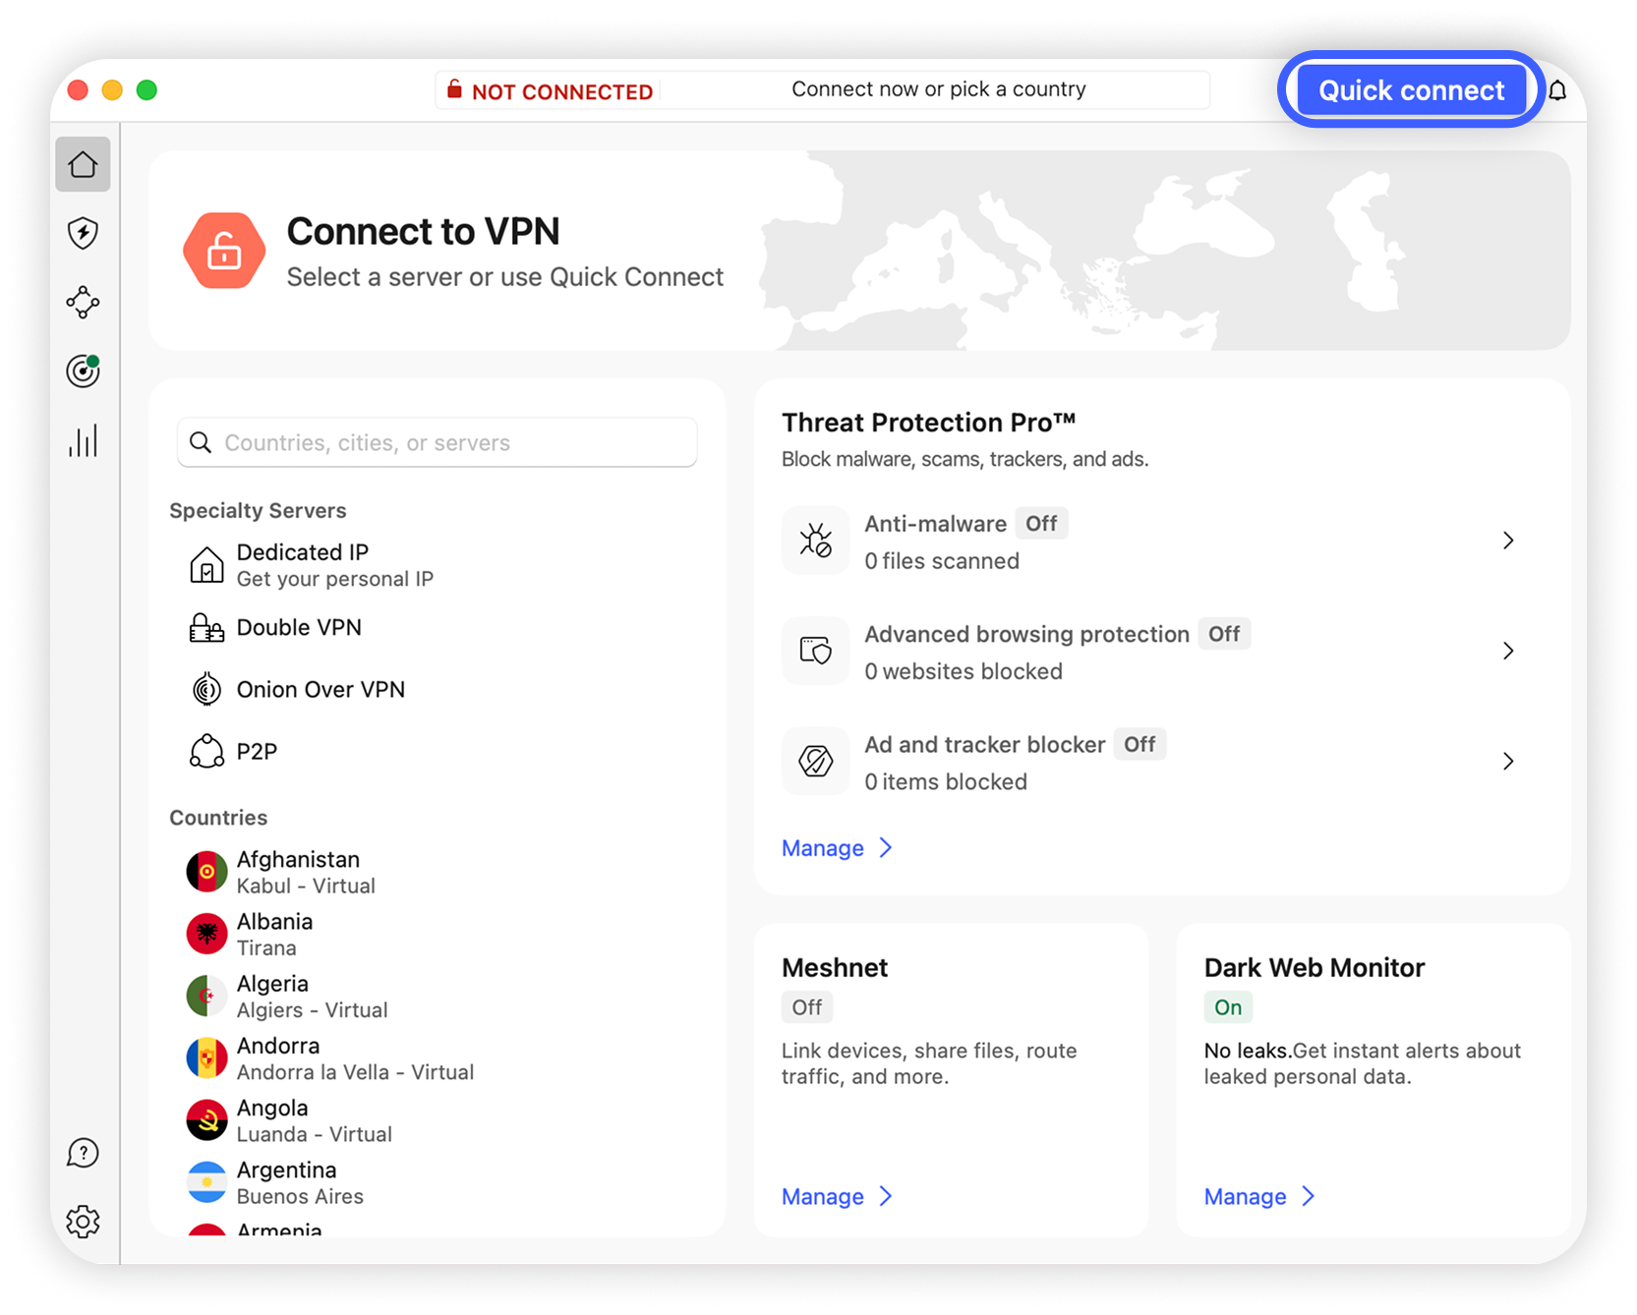
Task: Open the settings gear icon
Action: click(83, 1222)
